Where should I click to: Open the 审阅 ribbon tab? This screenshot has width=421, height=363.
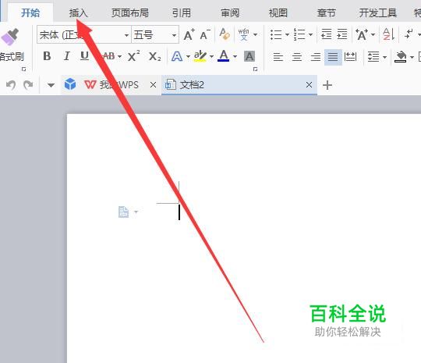pos(230,12)
